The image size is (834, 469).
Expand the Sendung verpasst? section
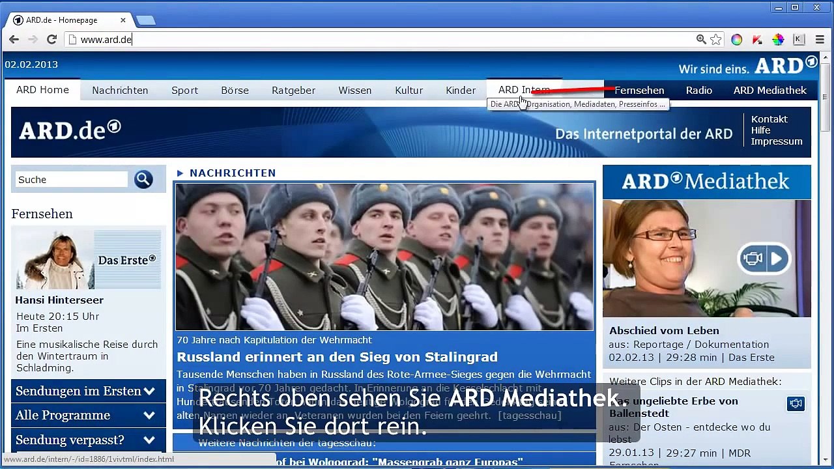coord(89,440)
